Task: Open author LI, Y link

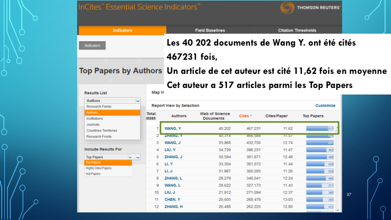Action: (168, 164)
